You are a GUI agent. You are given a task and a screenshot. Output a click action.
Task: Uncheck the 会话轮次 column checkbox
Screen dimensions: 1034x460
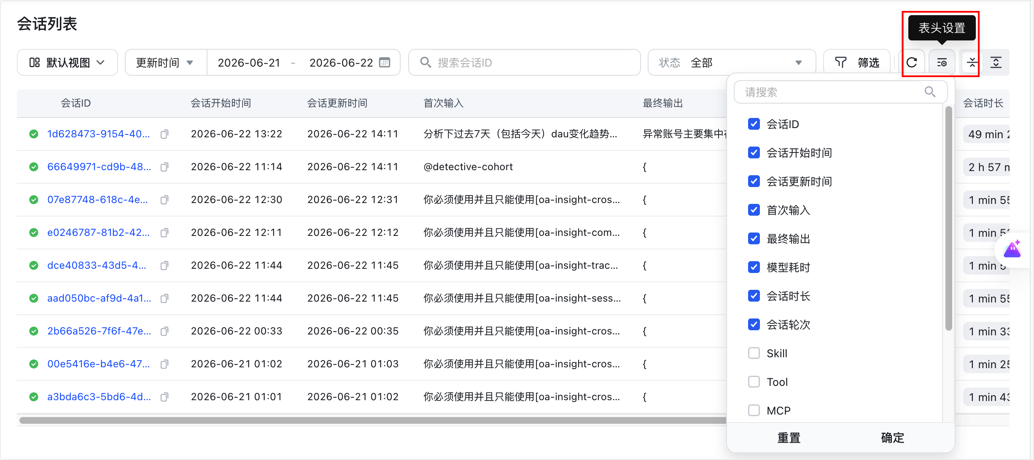click(754, 324)
